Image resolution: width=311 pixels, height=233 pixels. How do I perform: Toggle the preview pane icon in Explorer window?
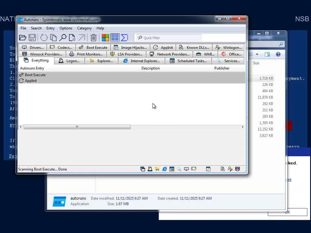click(267, 54)
